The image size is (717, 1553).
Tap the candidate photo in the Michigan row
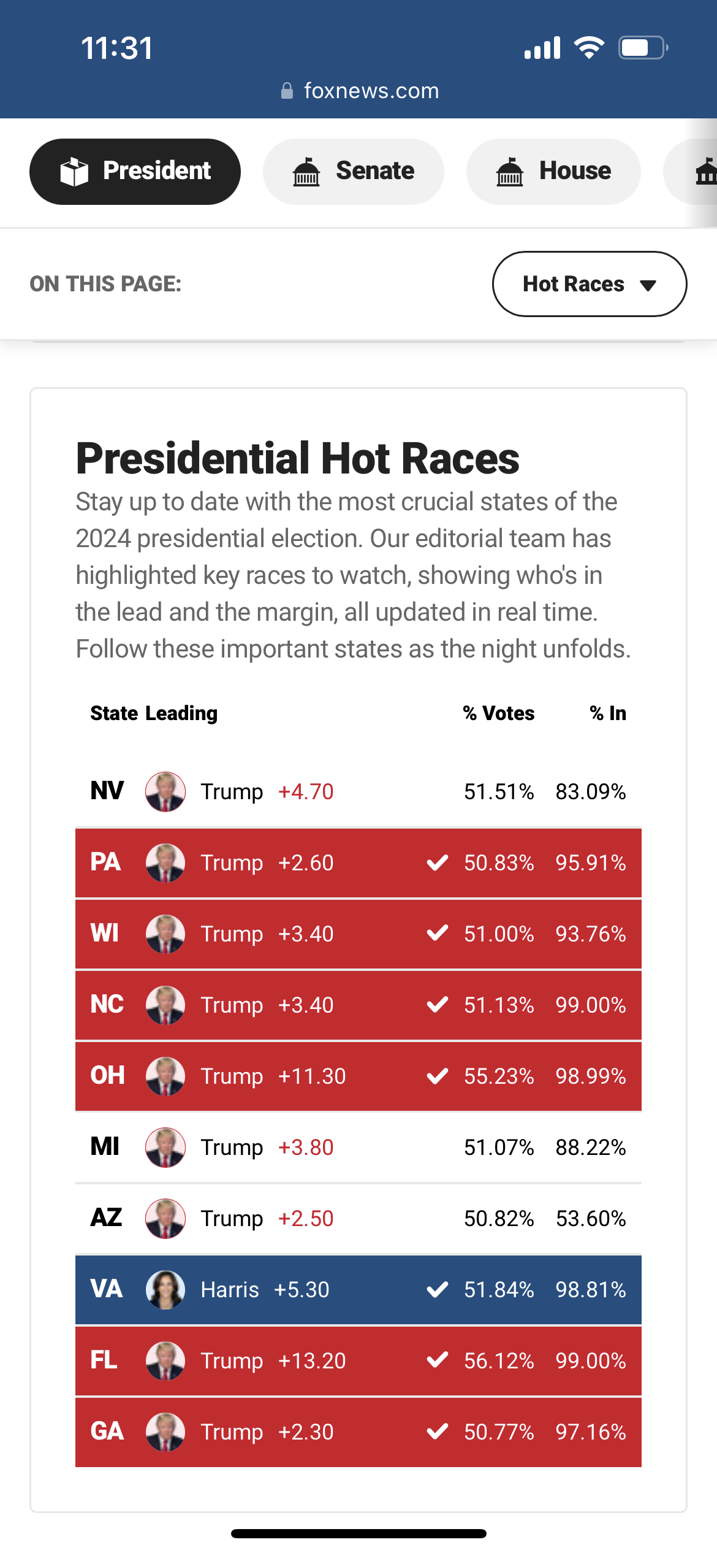pyautogui.click(x=165, y=1147)
